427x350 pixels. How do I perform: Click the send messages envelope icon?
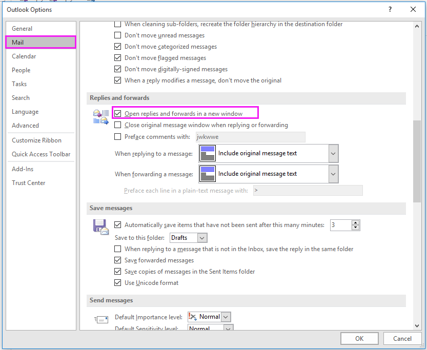[x=101, y=319]
